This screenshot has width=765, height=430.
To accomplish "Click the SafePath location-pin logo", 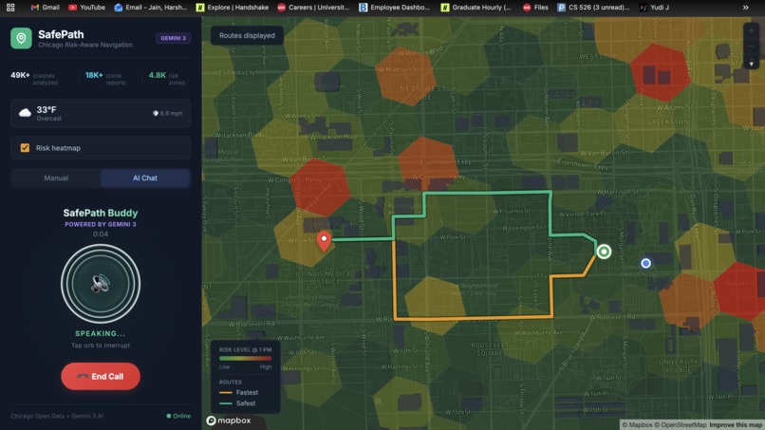I will 21,38.
